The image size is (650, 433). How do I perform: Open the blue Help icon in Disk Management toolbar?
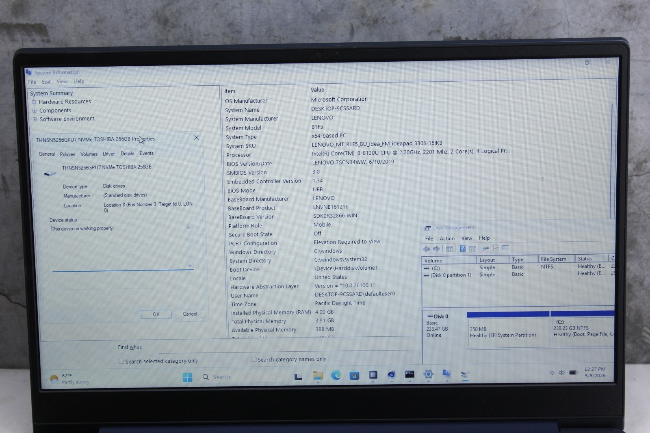coord(462,249)
